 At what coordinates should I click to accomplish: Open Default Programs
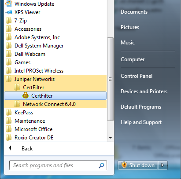pyautogui.click(x=141, y=107)
